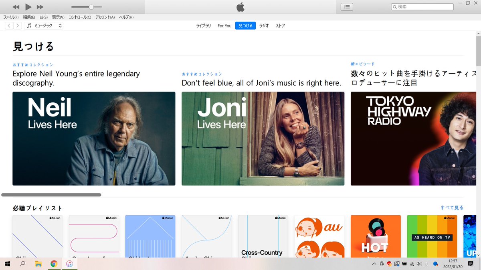
Task: Click 'Don't feel blue, all of Joni's music' headline
Action: [261, 83]
